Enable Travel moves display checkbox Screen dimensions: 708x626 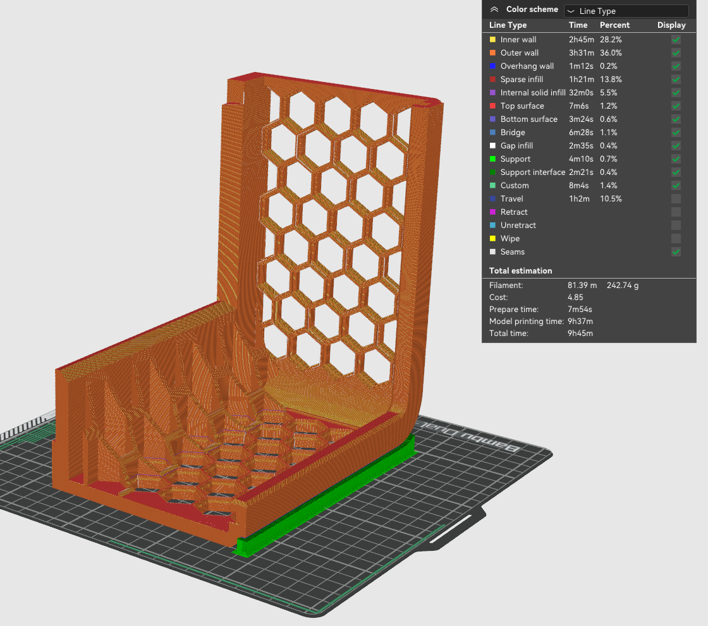(x=676, y=198)
